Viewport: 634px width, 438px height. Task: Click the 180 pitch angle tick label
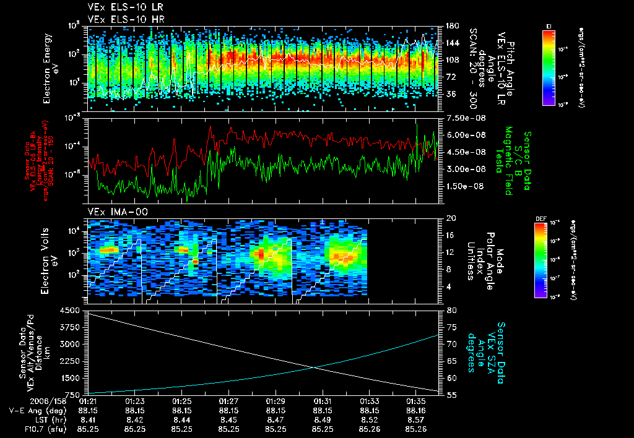[453, 26]
